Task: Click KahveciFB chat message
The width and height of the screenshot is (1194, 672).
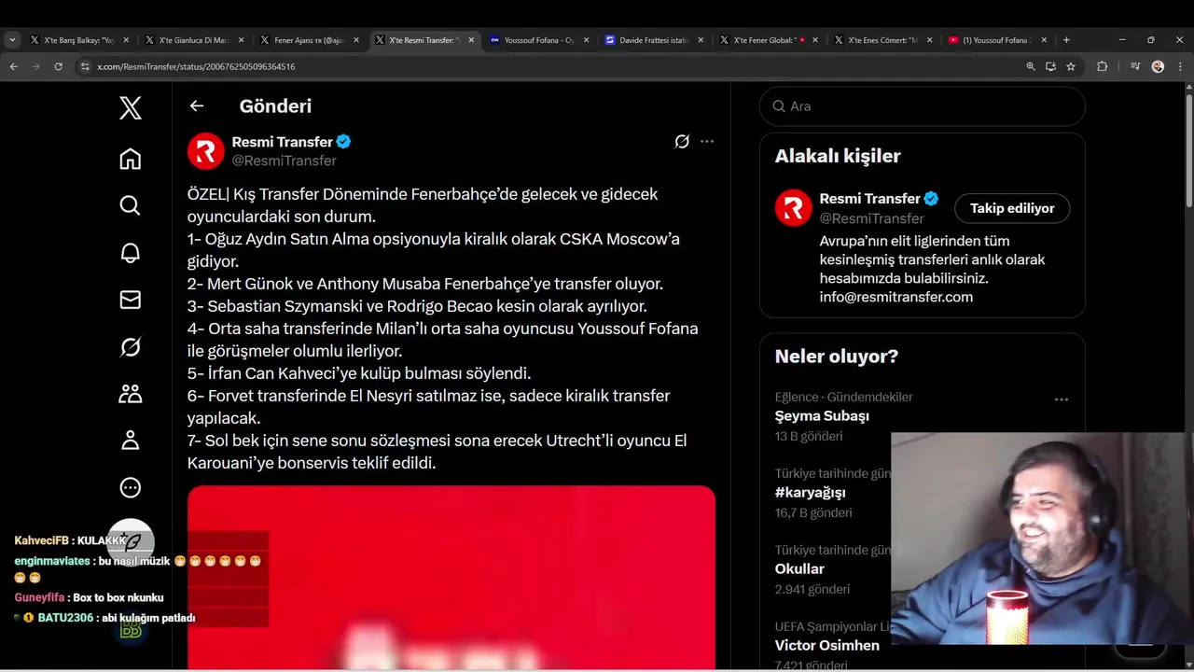Action: pyautogui.click(x=70, y=540)
